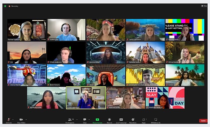Click muted mic icon on Kaden Liles' tile
The height and width of the screenshot is (127, 210).
49,40
